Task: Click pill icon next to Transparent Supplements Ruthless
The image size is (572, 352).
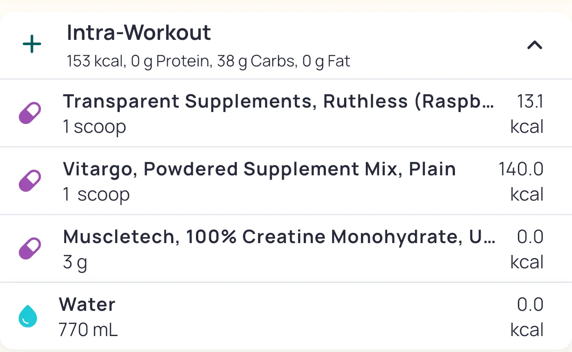Action: pyautogui.click(x=30, y=113)
